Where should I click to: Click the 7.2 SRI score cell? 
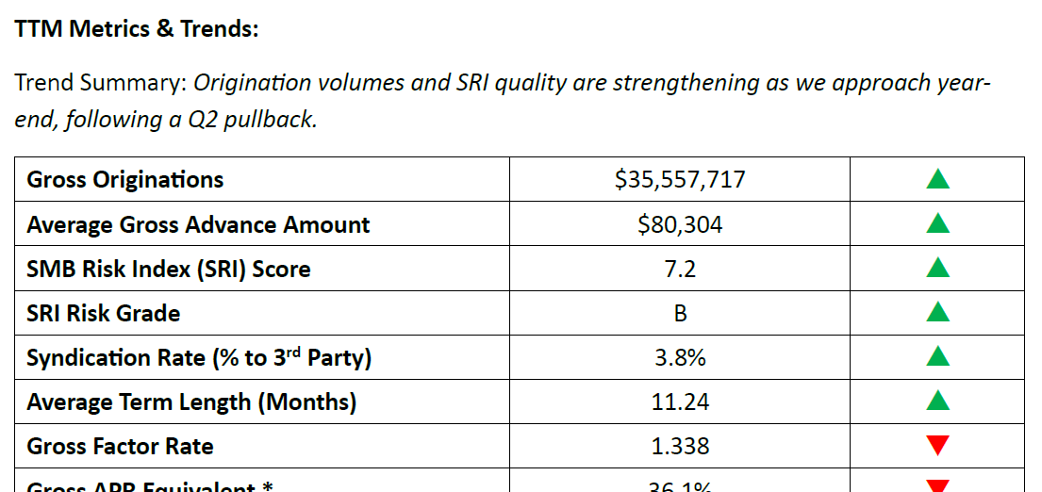(679, 269)
